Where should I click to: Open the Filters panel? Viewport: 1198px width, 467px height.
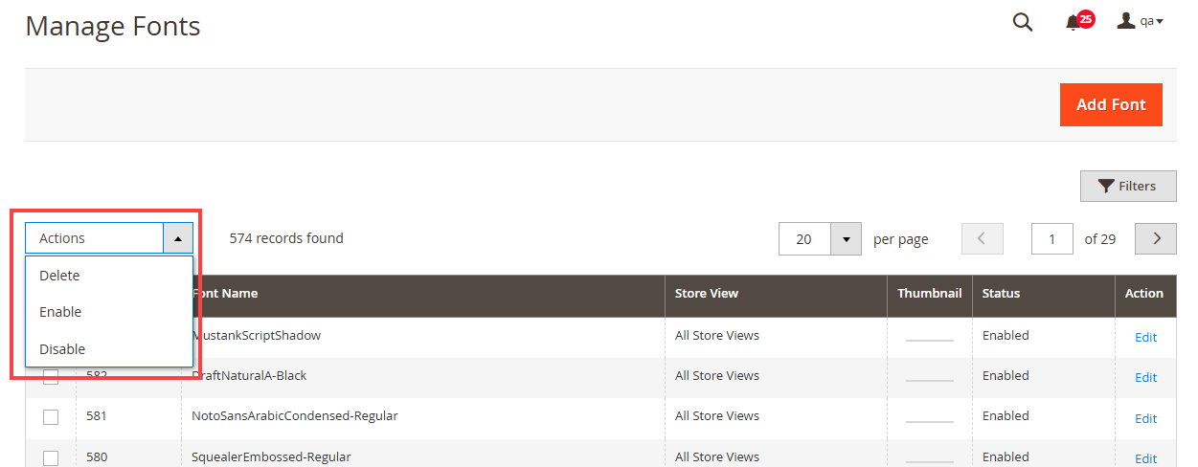pos(1128,187)
